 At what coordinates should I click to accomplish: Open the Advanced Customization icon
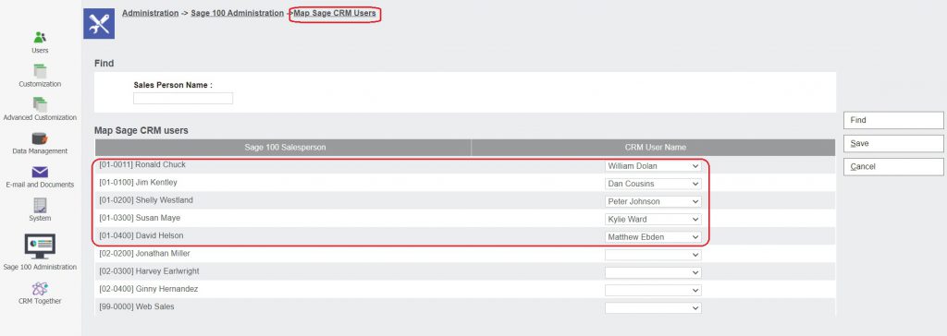(40, 104)
